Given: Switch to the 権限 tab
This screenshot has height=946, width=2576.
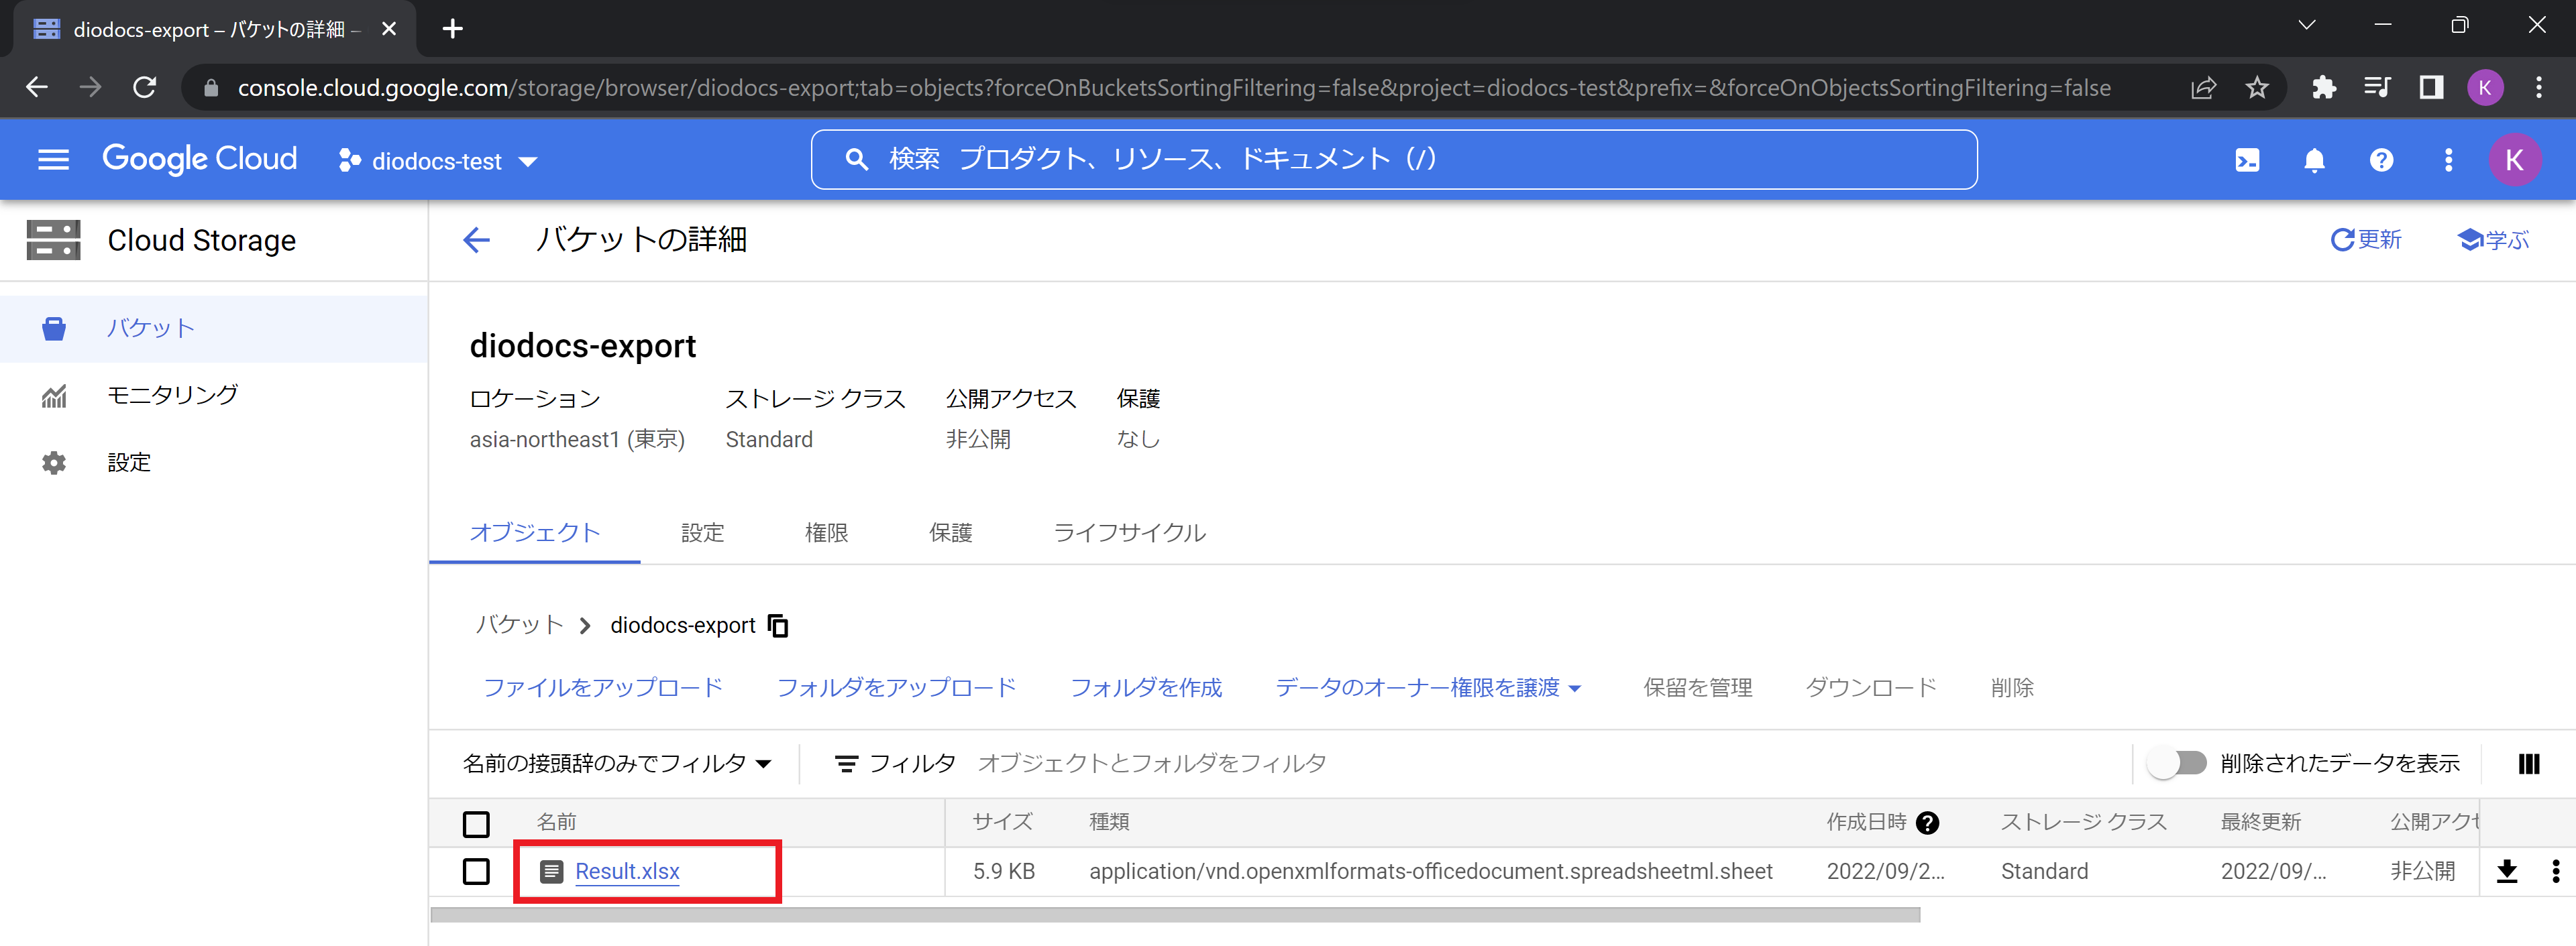Looking at the screenshot, I should pos(826,532).
